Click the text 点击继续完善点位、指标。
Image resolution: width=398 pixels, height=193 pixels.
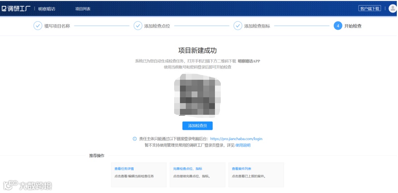point(192,176)
